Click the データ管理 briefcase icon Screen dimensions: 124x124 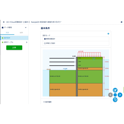3,28
